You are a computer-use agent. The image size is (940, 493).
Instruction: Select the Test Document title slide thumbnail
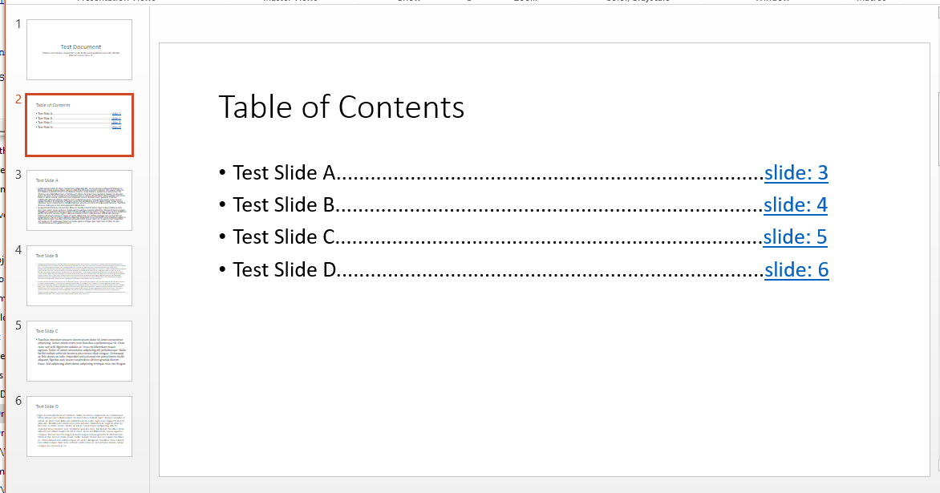point(79,49)
